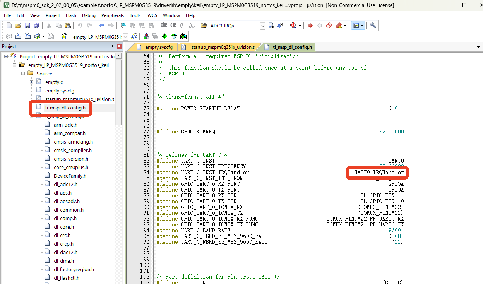Screen dimensions: 483x284
Task: Pin the Project panel with pushpin
Action: click(x=112, y=46)
